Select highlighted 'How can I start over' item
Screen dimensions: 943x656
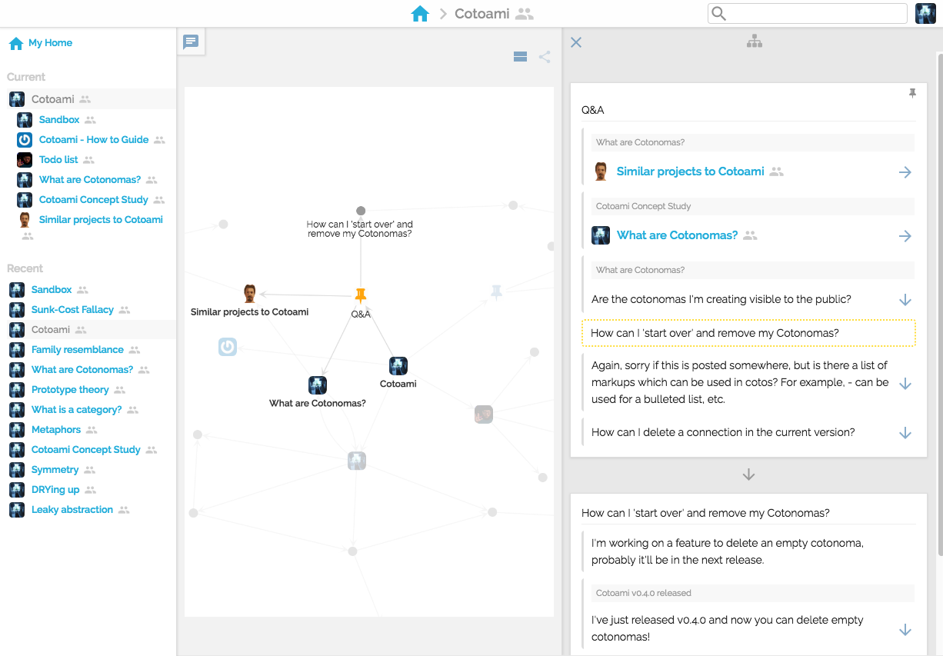click(748, 333)
